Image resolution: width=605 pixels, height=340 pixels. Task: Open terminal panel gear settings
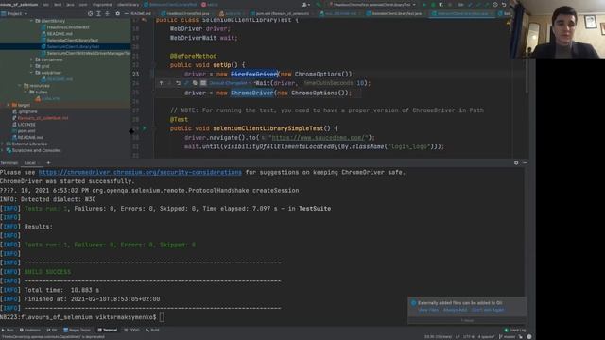(x=516, y=163)
